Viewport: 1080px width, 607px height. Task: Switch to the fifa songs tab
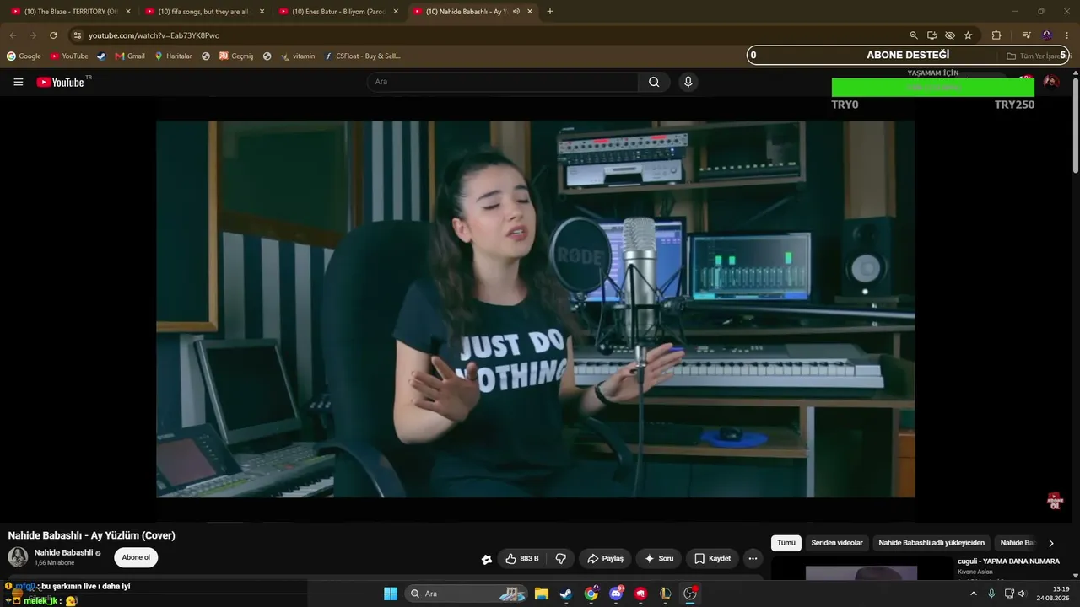point(201,12)
